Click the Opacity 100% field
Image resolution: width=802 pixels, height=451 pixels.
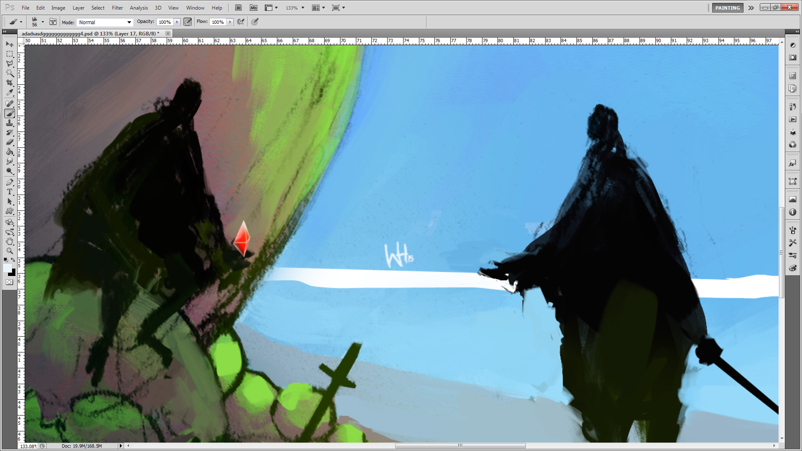click(165, 22)
